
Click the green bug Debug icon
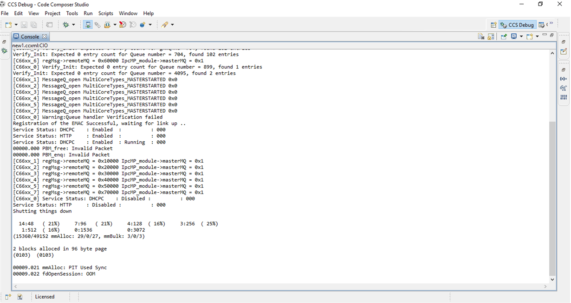click(66, 25)
